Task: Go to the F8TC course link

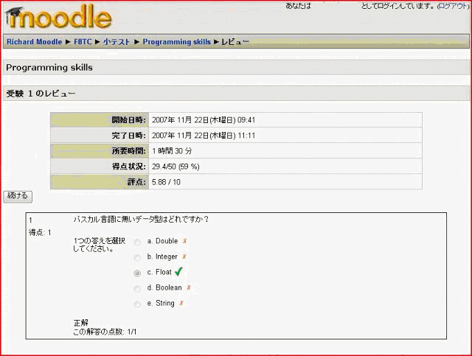Action: pos(83,42)
